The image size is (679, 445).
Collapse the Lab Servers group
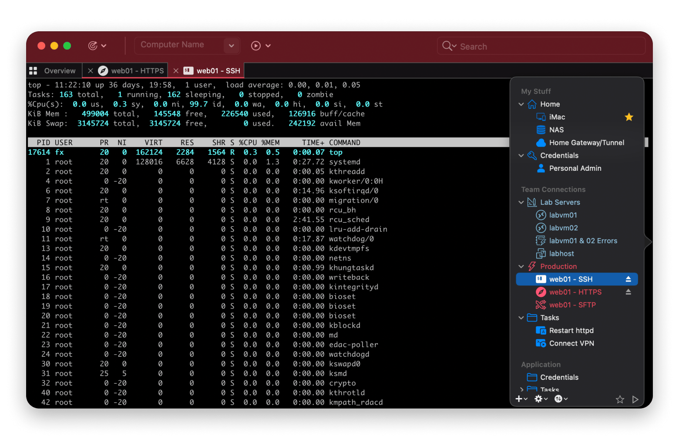pos(521,202)
